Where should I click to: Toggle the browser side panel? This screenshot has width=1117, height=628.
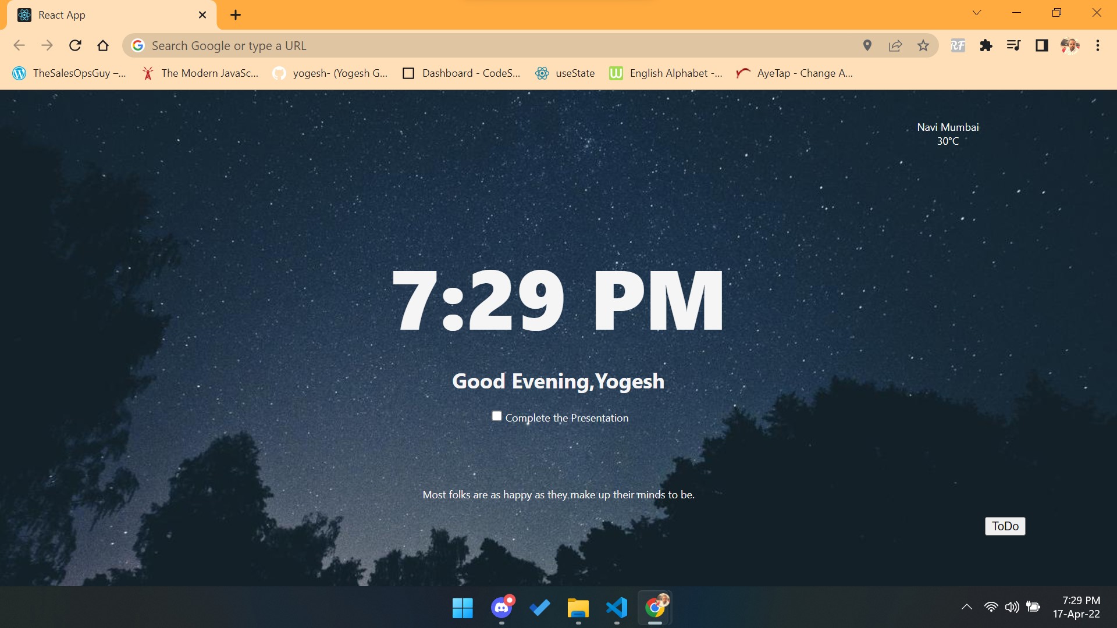pos(1041,45)
